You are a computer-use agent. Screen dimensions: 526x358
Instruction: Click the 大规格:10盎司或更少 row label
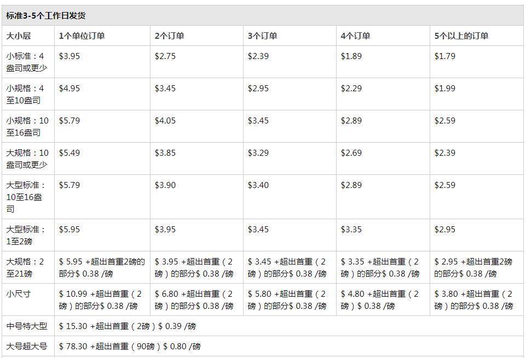click(27, 159)
